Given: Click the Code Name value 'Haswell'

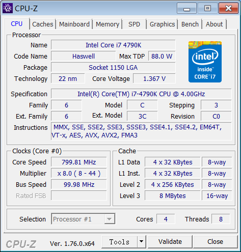Looking at the screenshot, I should click(x=84, y=57).
